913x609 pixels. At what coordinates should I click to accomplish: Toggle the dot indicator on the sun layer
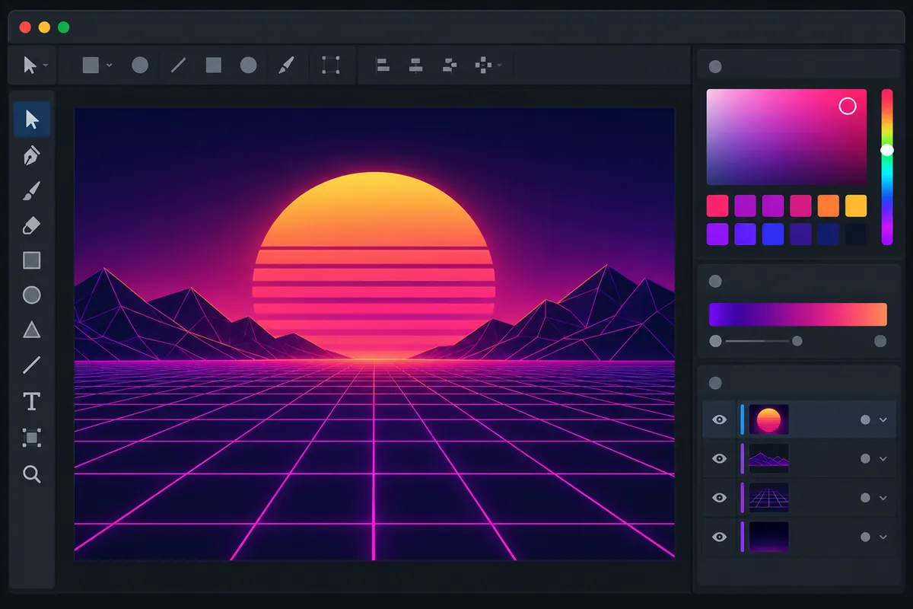coord(865,419)
